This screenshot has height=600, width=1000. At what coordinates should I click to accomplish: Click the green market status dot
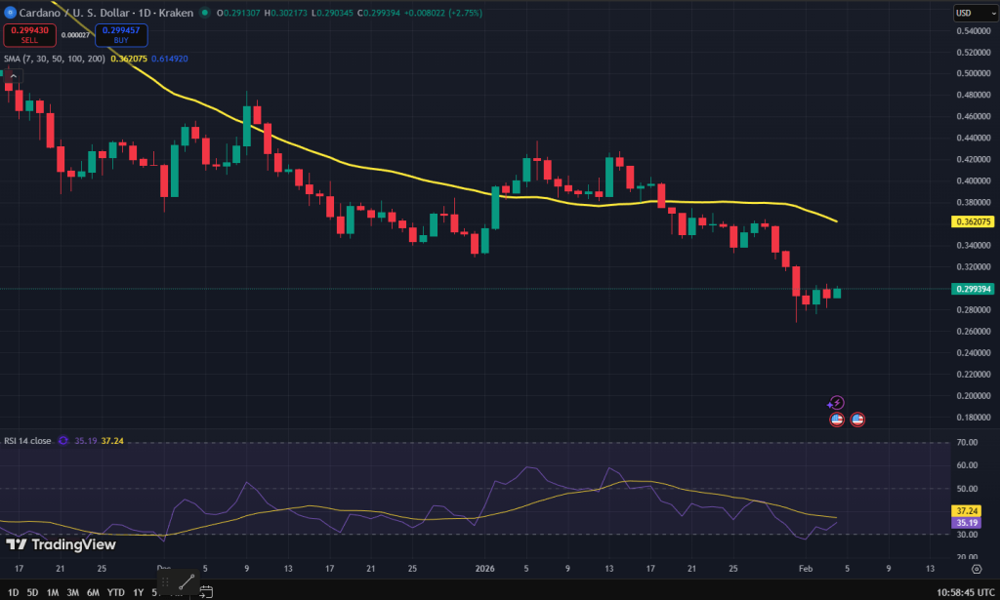point(205,13)
